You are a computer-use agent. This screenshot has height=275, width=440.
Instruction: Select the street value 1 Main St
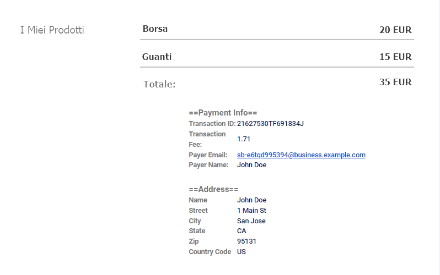(x=251, y=211)
